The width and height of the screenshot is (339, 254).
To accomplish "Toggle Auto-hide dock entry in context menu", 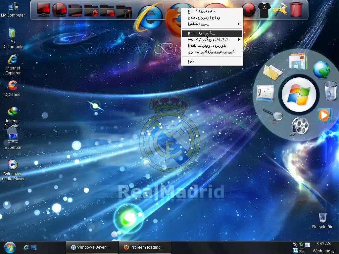I will 212,46.
